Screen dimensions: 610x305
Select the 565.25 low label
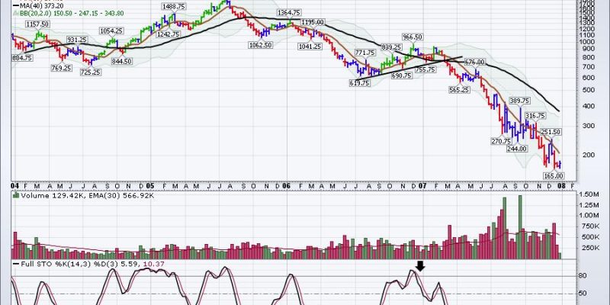[459, 90]
